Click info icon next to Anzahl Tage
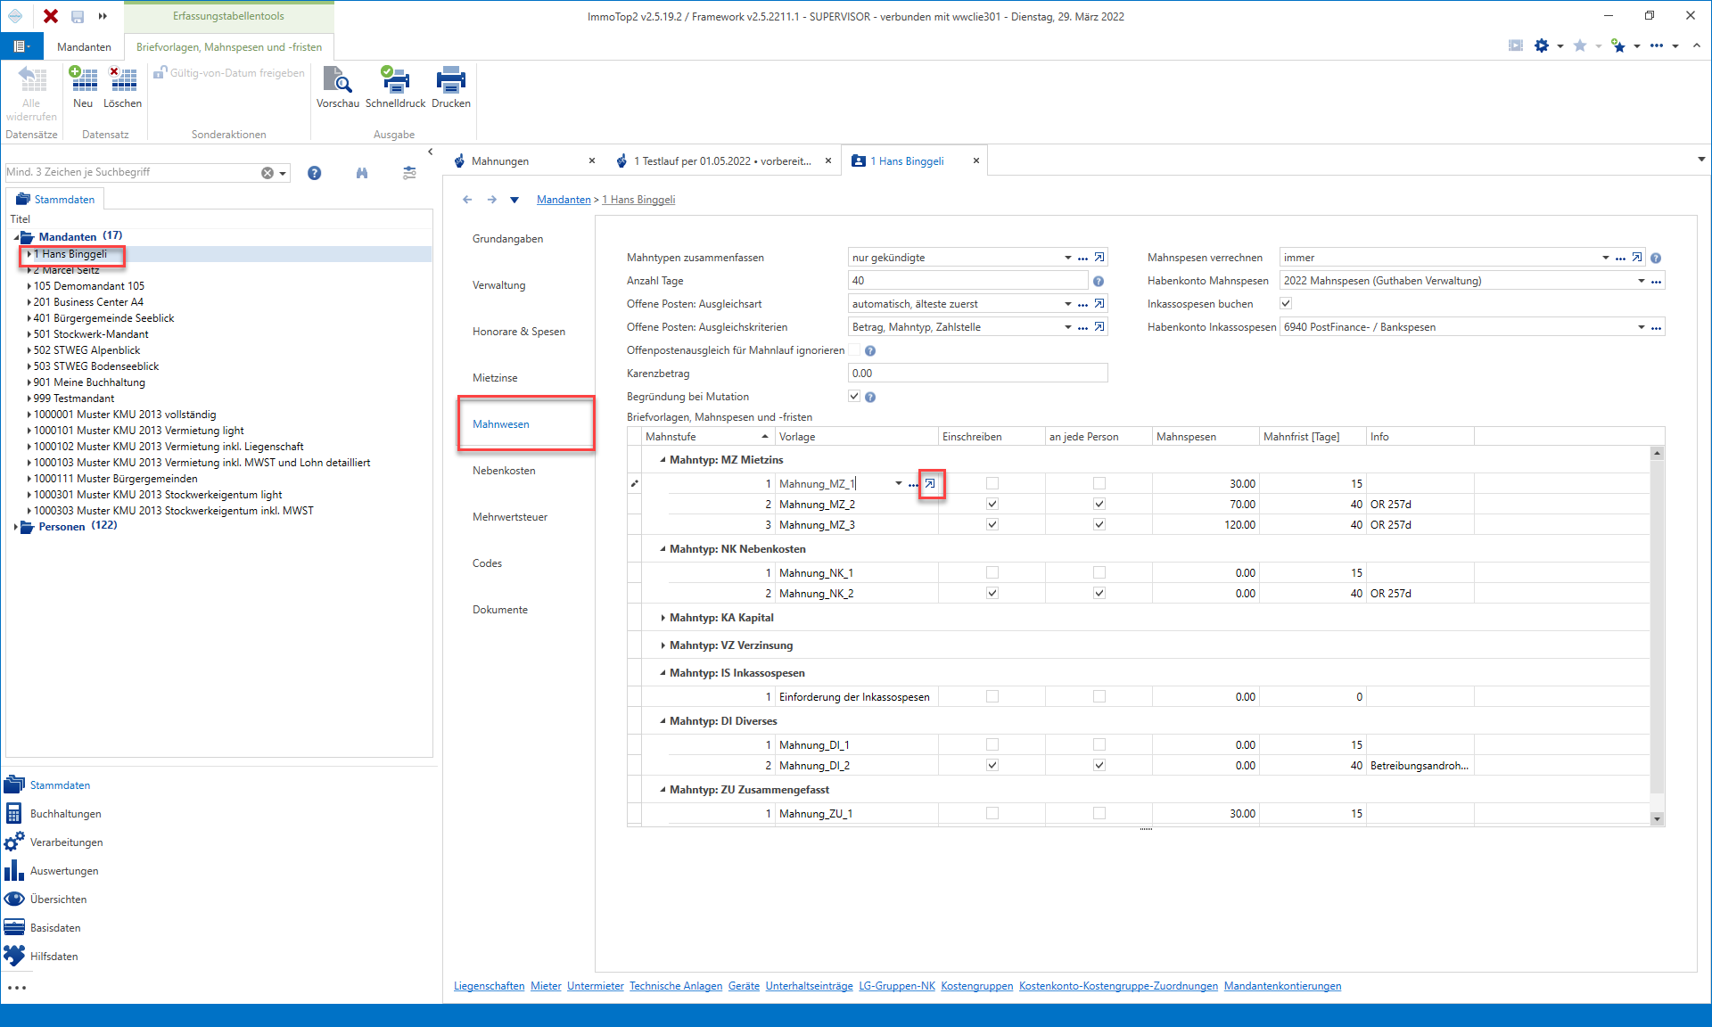This screenshot has width=1712, height=1027. point(1099,281)
